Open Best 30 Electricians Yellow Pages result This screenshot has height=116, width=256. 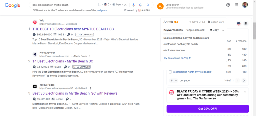(75, 93)
